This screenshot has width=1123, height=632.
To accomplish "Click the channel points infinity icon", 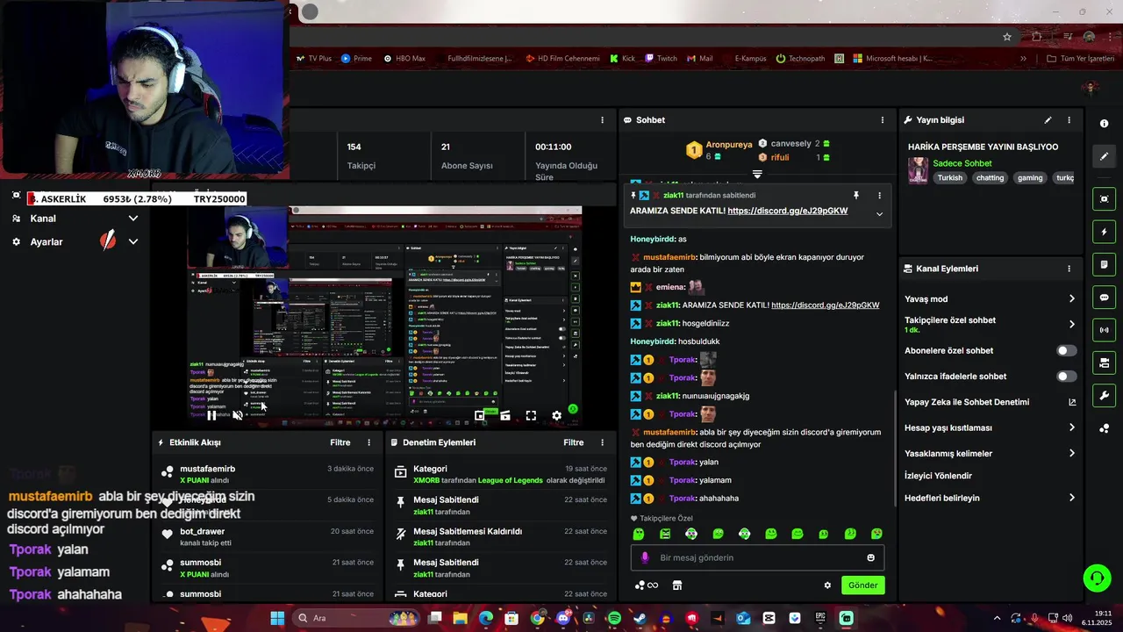I will 647,585.
